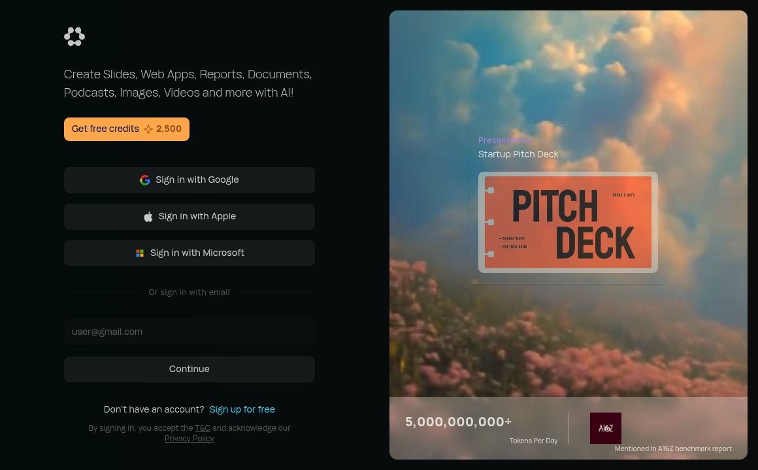The image size is (758, 470).
Task: Click the Apple logo icon
Action: tap(148, 217)
